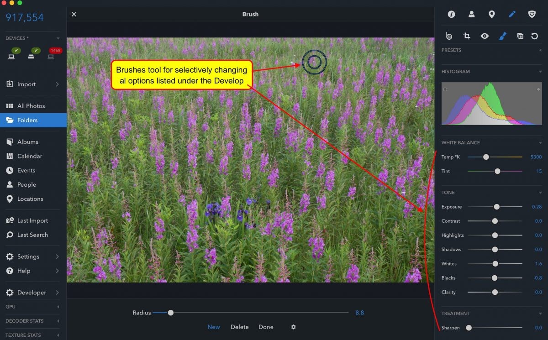
Task: Select the Crop tool icon
Action: pos(467,36)
